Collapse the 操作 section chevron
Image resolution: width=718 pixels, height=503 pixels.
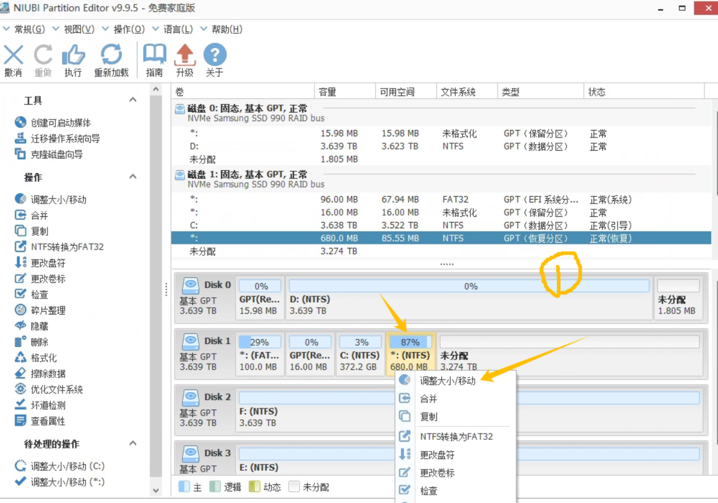[x=133, y=177]
